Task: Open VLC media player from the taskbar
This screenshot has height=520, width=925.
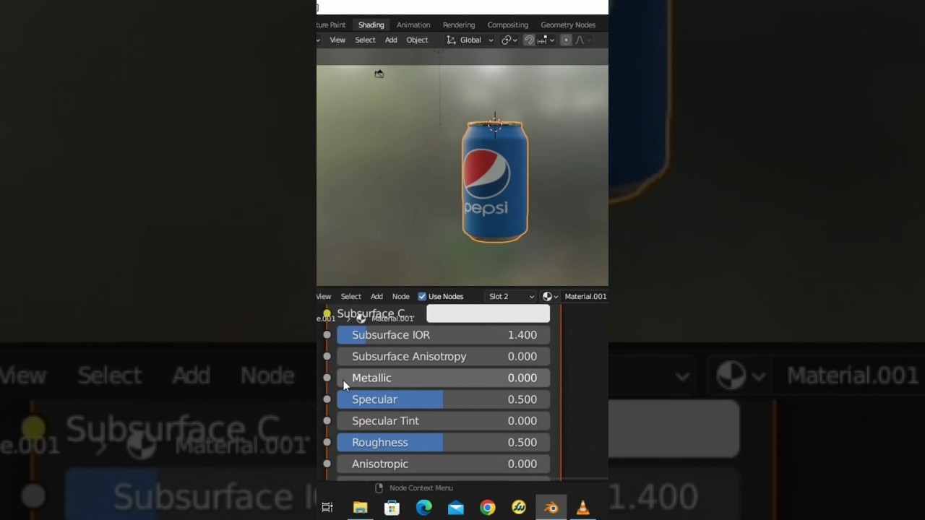Action: (x=582, y=508)
